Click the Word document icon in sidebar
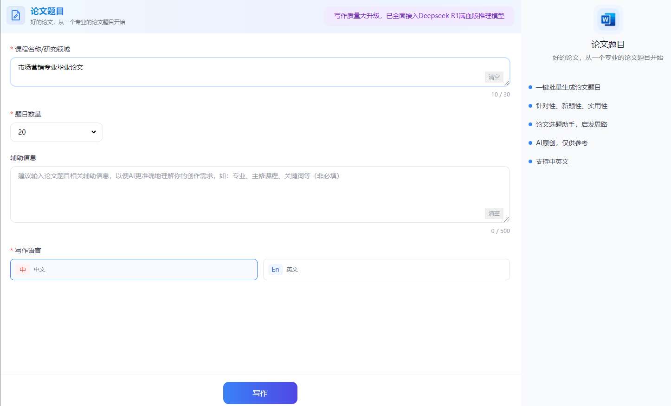 608,19
